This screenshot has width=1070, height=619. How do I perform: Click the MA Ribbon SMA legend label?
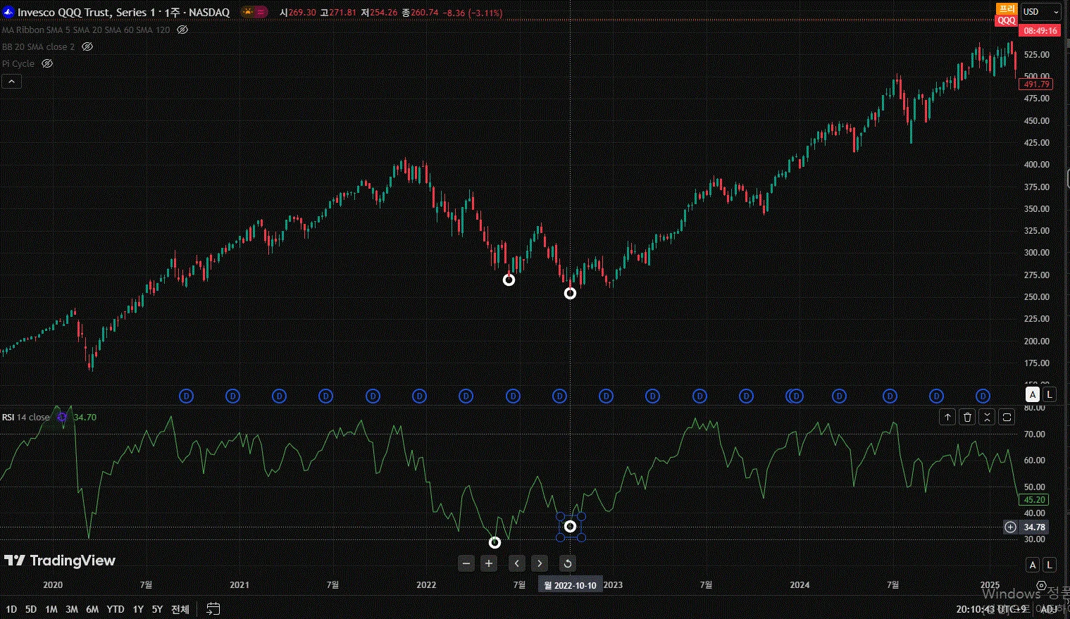[86, 30]
